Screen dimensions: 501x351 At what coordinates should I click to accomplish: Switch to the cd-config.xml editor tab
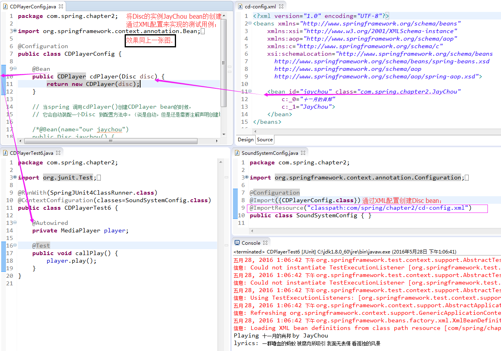[260, 6]
